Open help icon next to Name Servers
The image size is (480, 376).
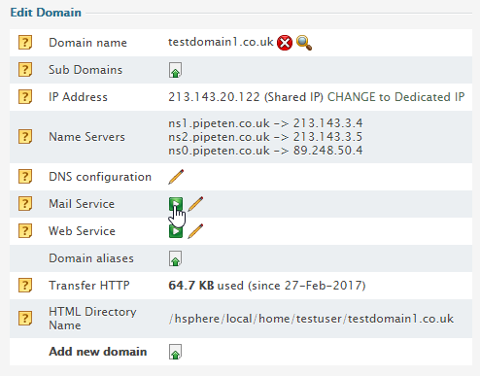(25, 137)
